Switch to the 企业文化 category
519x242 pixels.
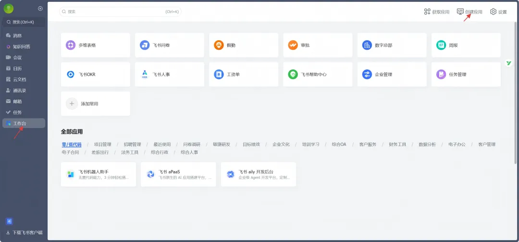click(281, 144)
